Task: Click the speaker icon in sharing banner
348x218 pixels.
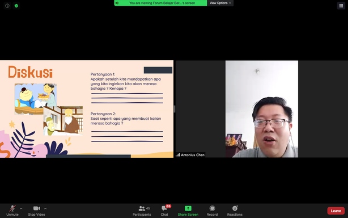Action: pyautogui.click(x=117, y=3)
